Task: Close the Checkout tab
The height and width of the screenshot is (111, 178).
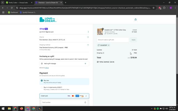Action: (61, 2)
